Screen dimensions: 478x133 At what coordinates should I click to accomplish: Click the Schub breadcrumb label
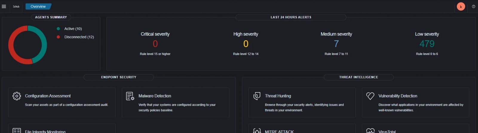coord(16,6)
